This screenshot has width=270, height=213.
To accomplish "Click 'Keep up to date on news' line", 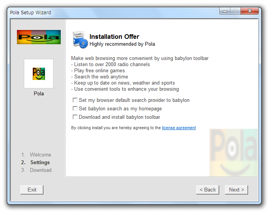I will pyautogui.click(x=123, y=83).
